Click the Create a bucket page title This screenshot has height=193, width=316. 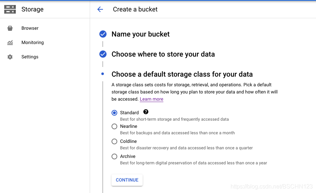[135, 9]
